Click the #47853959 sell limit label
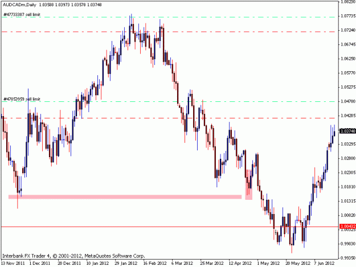 pyautogui.click(x=22, y=99)
